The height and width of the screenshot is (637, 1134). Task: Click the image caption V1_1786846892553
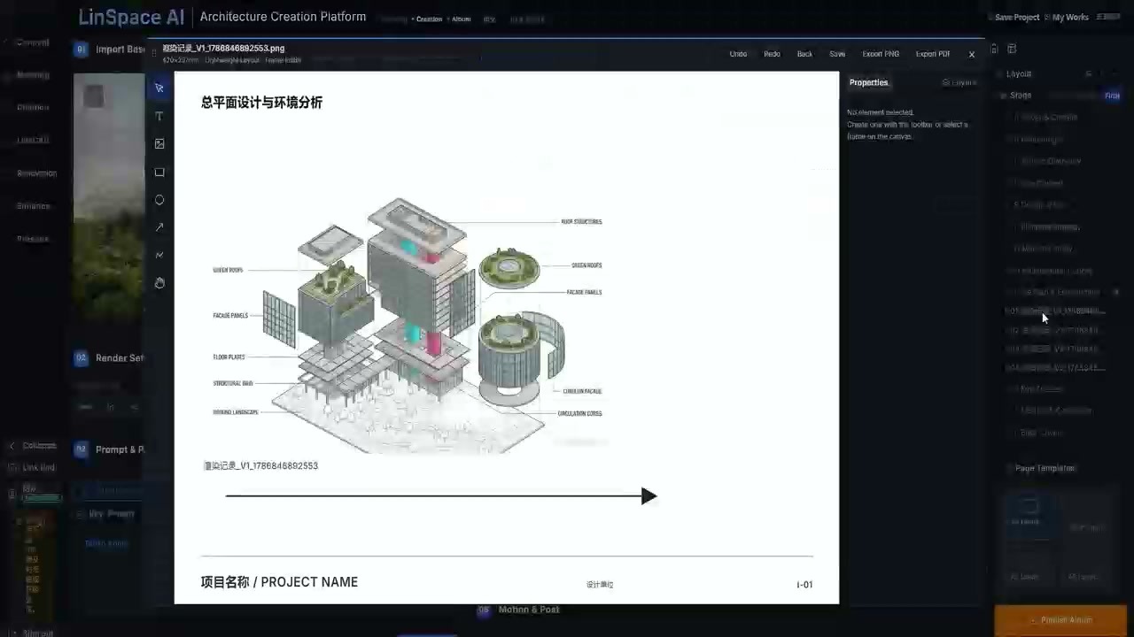click(260, 465)
